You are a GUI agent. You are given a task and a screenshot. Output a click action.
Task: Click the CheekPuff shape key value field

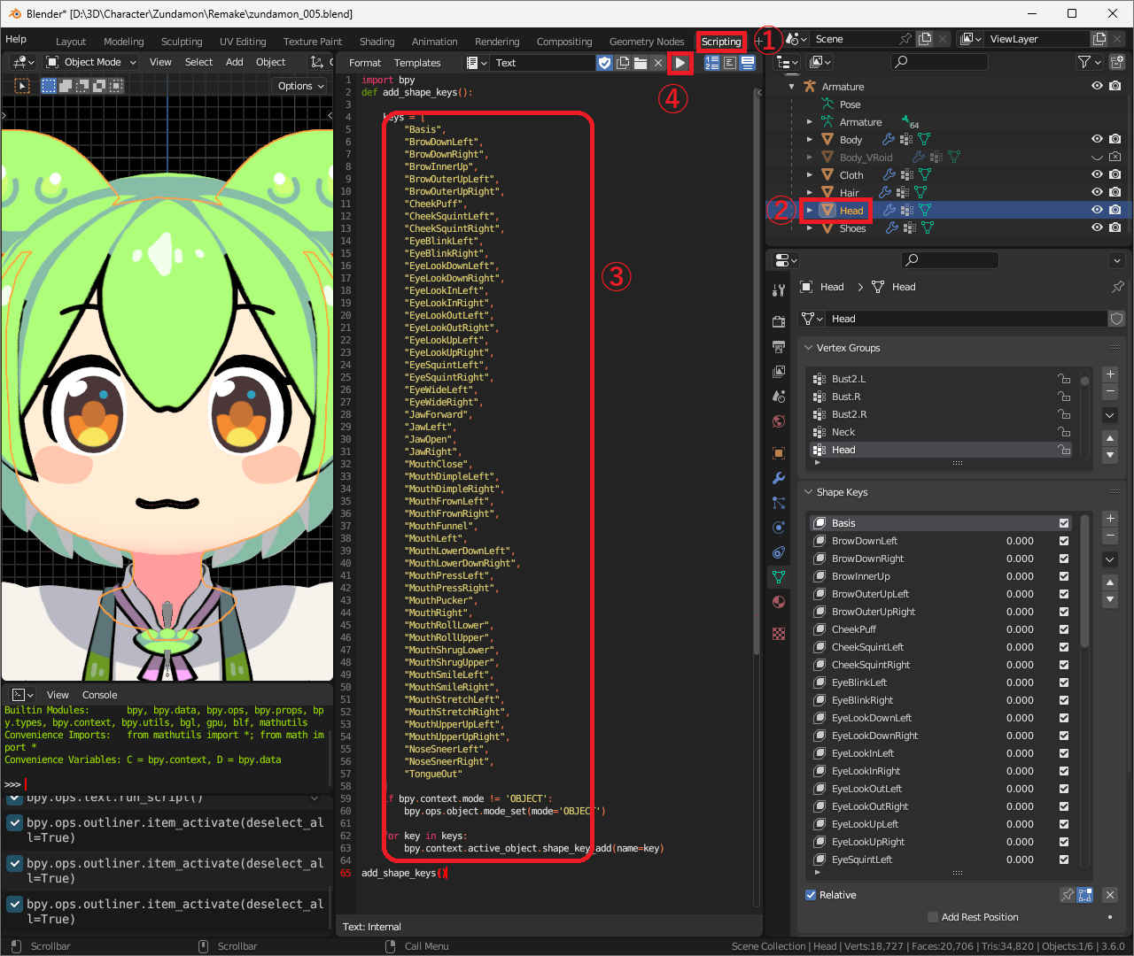[1020, 629]
